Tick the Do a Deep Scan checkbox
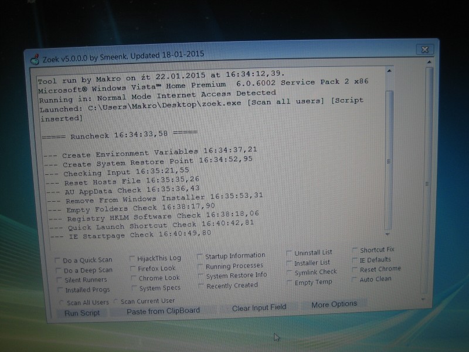 coord(57,270)
